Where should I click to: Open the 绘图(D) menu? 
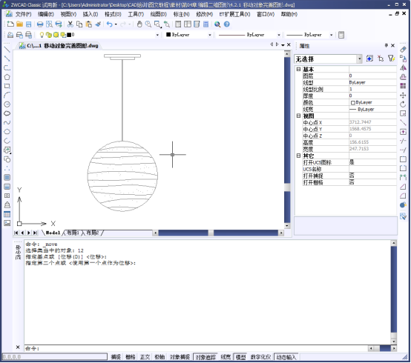158,14
